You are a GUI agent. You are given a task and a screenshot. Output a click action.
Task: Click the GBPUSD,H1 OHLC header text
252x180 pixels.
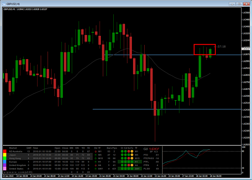pyautogui.click(x=25, y=9)
